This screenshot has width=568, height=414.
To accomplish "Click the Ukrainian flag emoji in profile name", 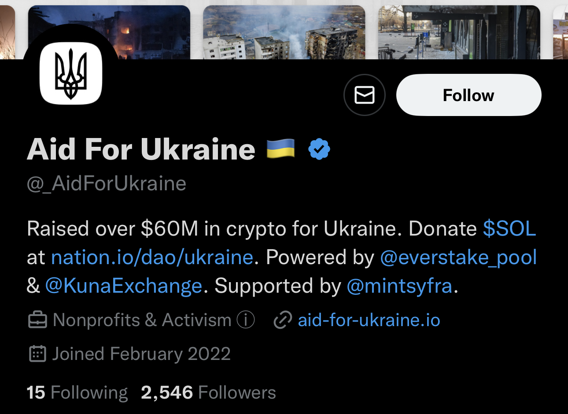I will click(x=280, y=149).
